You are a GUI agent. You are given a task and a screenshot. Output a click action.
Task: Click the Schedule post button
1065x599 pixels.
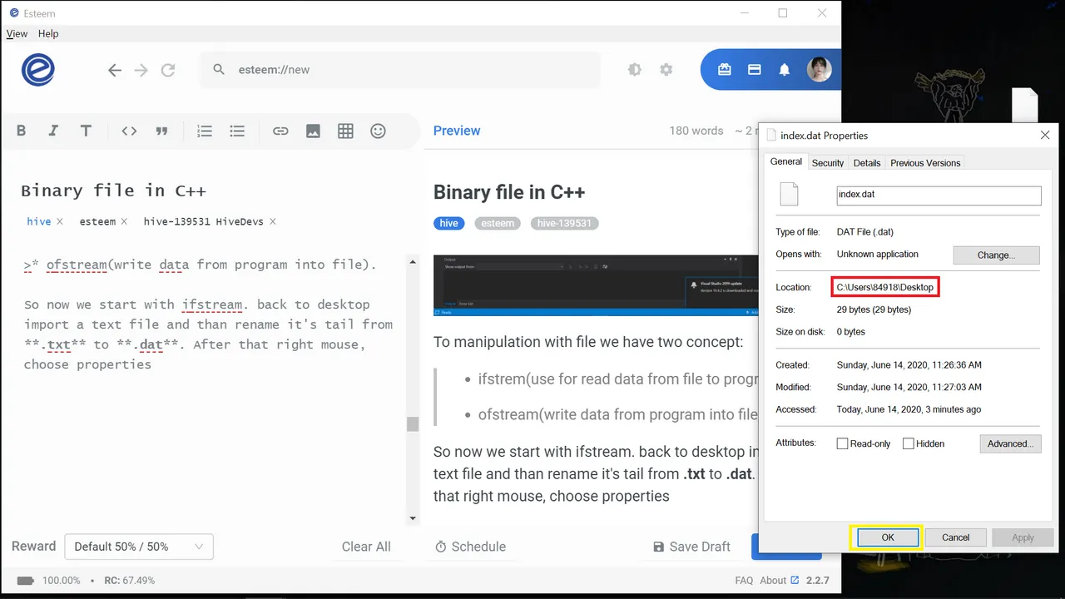[x=470, y=547]
